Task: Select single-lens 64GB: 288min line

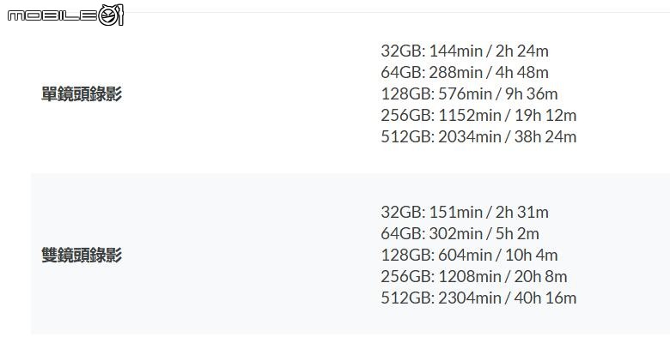Action: 465,73
